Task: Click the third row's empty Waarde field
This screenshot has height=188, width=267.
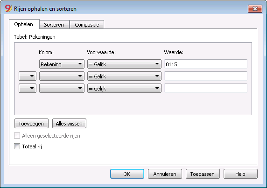Action: point(206,88)
